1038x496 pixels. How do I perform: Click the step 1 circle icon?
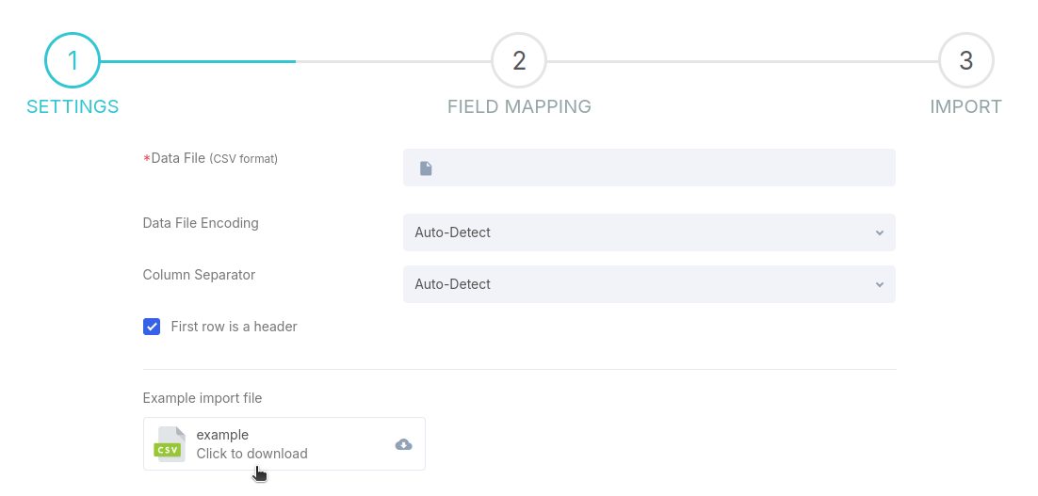[73, 61]
